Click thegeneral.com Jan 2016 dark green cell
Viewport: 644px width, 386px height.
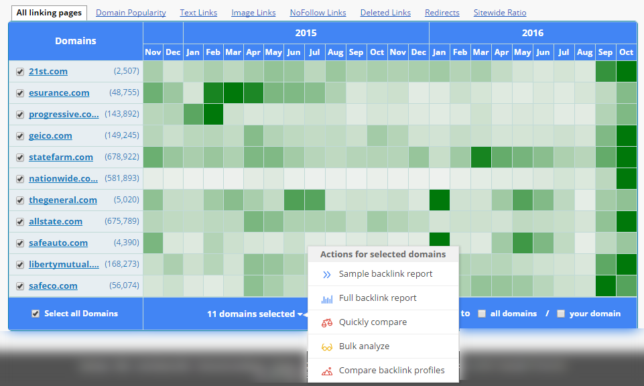point(440,200)
